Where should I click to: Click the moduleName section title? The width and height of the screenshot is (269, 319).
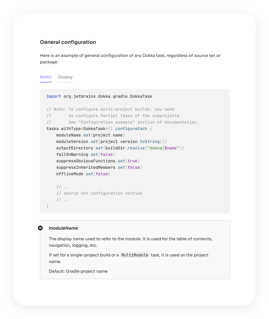point(63,228)
